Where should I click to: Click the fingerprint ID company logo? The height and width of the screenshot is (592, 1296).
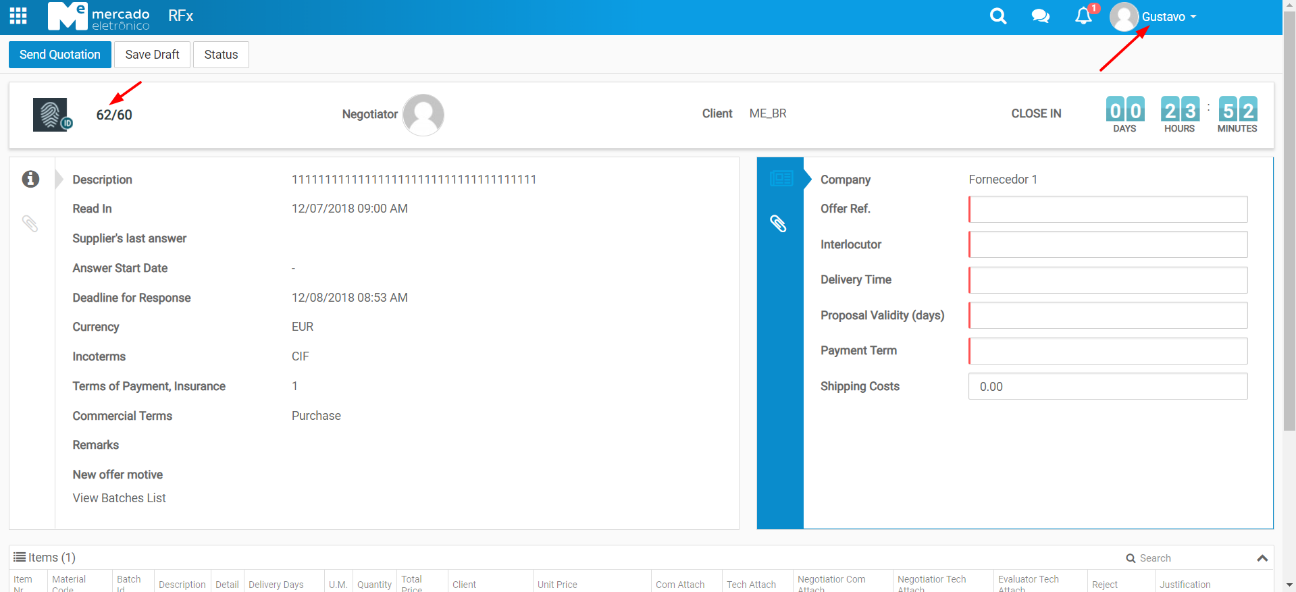pos(52,115)
